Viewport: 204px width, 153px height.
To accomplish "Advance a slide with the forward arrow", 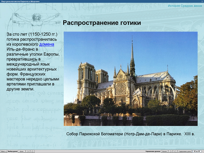I will point(175,151).
